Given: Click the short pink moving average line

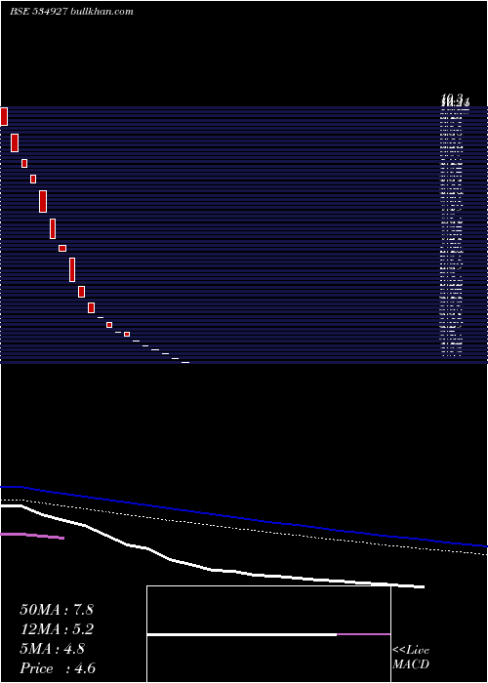Looking at the screenshot, I should click(32, 536).
